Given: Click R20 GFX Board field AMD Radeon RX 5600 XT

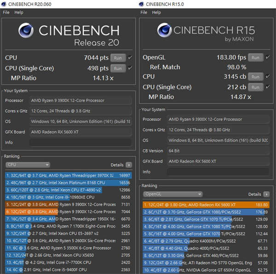Looking at the screenshot, I should pyautogui.click(x=80, y=132).
